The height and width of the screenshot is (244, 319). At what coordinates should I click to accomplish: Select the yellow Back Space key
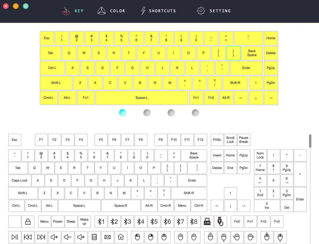pos(252,53)
